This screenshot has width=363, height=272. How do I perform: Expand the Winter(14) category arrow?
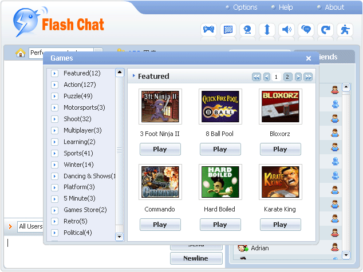(54, 165)
